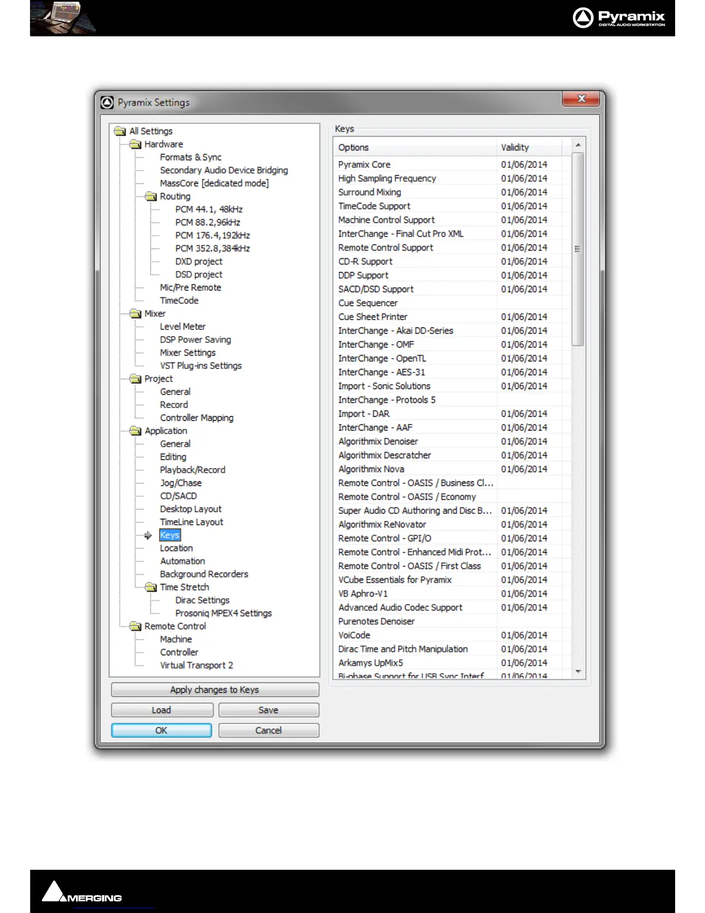
Task: Select Controller Mapping page
Action: [x=197, y=418]
